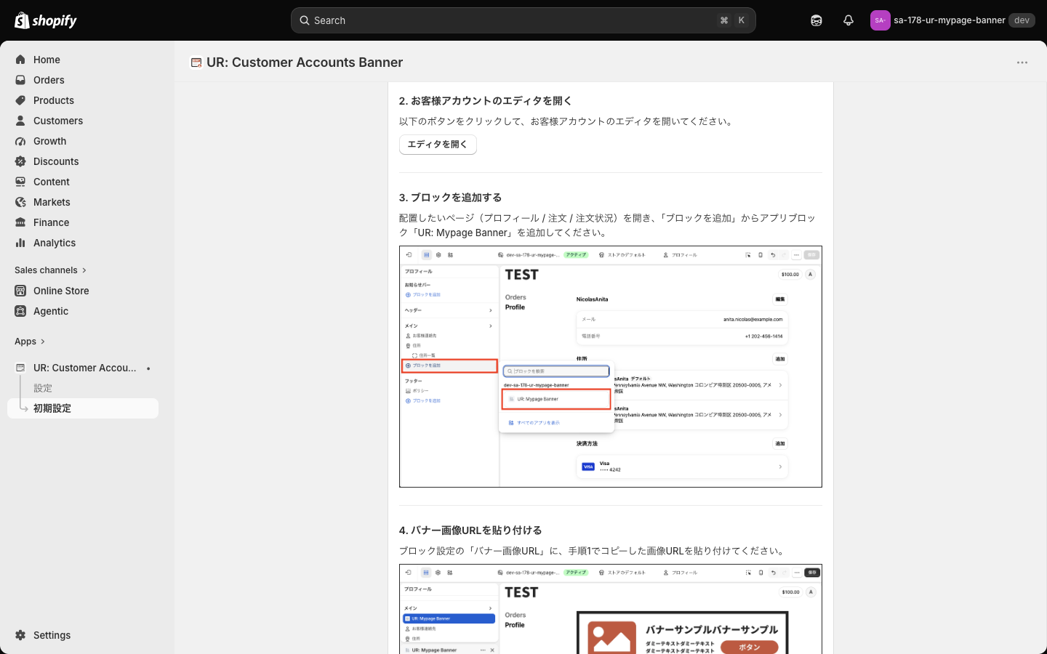Click the Online Store icon

[x=20, y=291]
